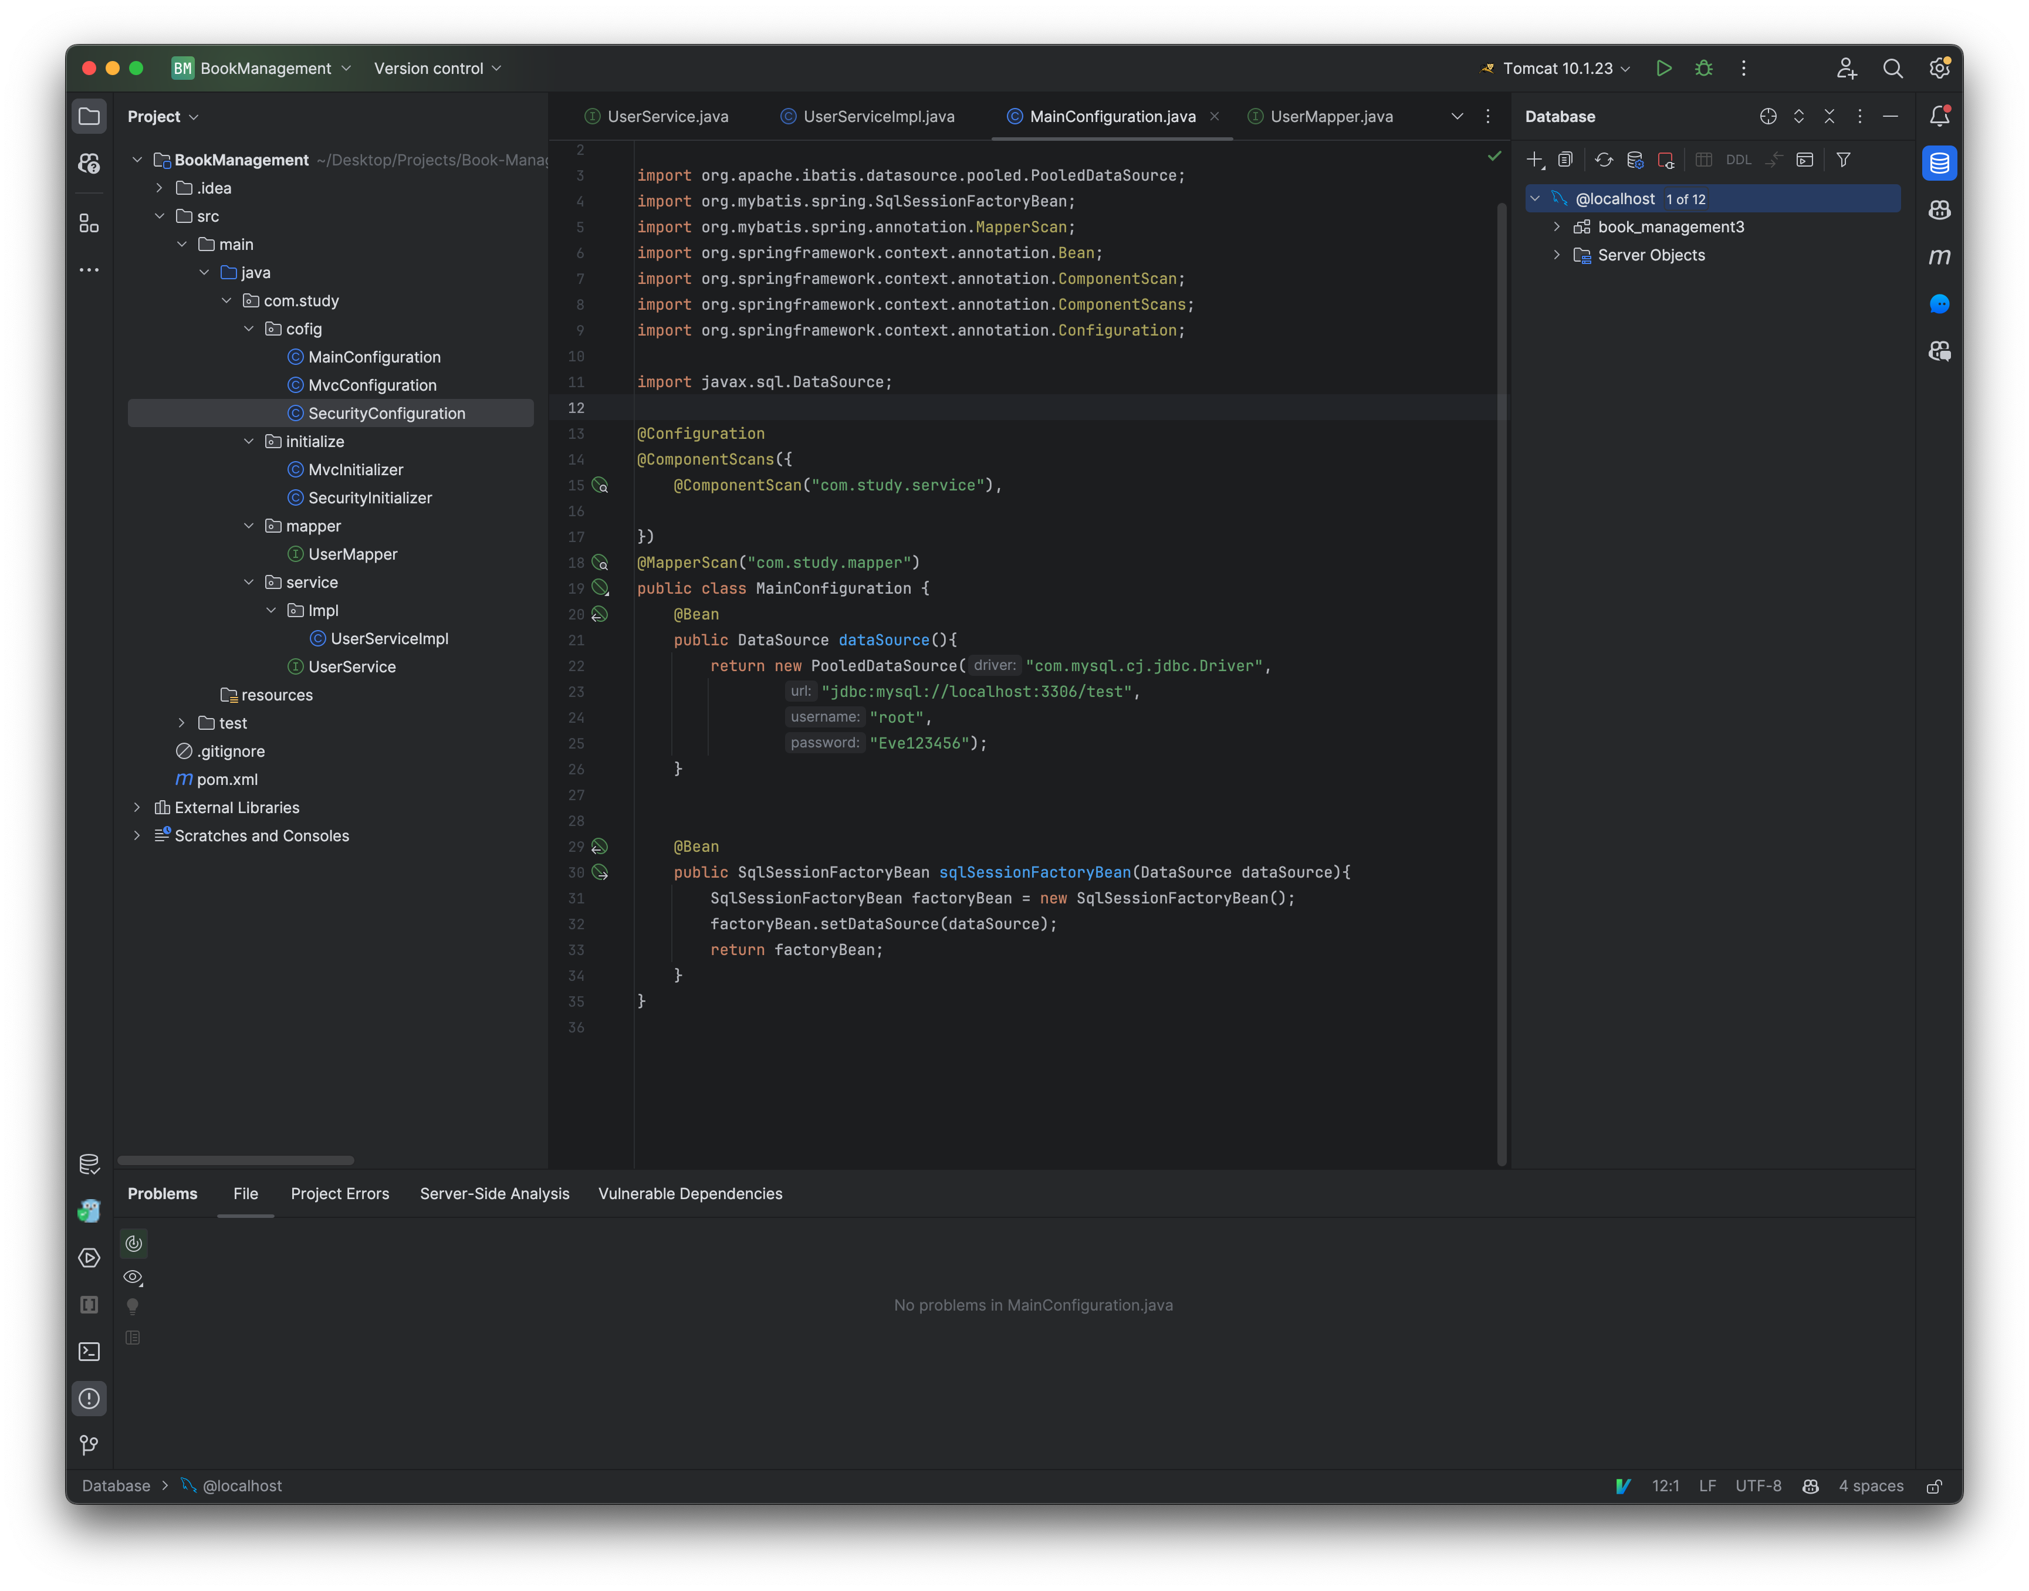Hide the Database panel with minimize dash
Viewport: 2029px width, 1591px height.
pyautogui.click(x=1889, y=116)
